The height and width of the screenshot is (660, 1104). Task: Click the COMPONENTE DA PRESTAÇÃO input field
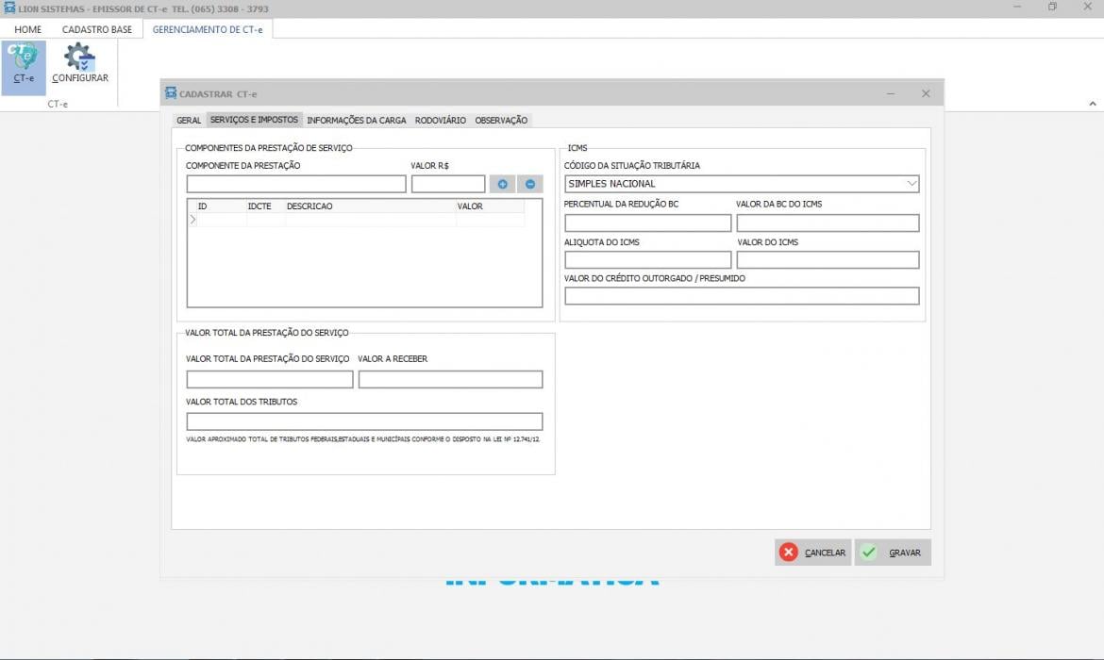[296, 184]
